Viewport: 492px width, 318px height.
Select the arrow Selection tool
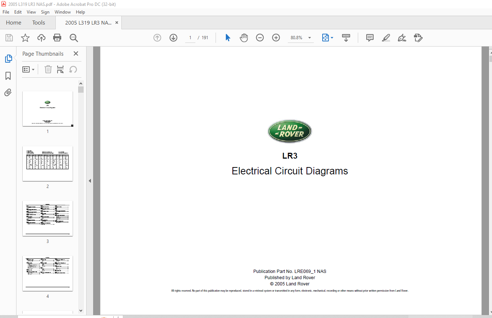(x=228, y=38)
